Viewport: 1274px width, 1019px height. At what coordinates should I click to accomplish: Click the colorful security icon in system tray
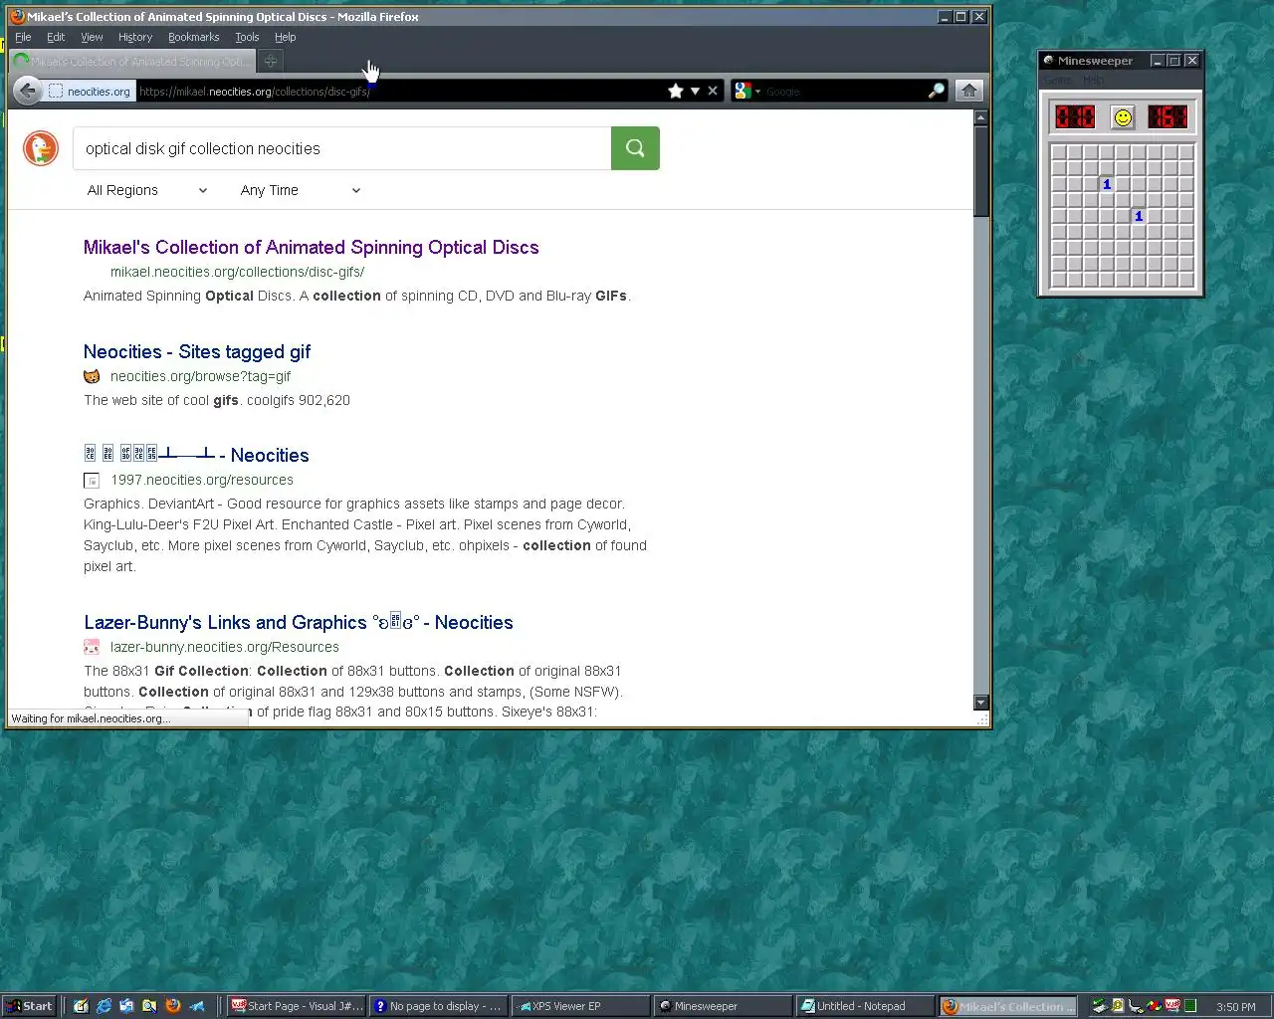[x=1155, y=1005]
